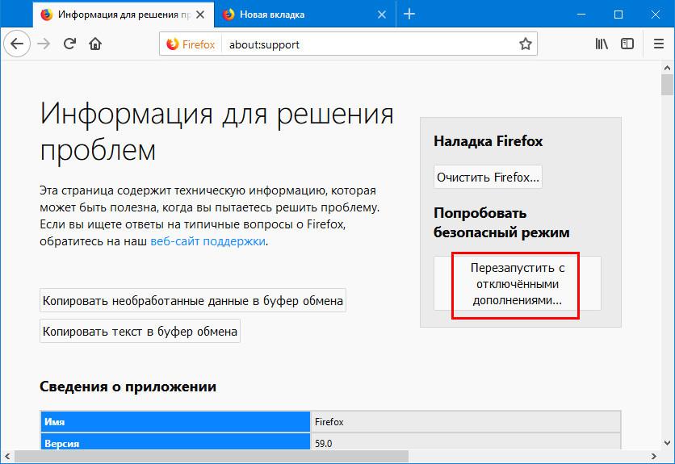The height and width of the screenshot is (464, 675).
Task: Click the vertical scrollbar thumb
Action: (667, 85)
